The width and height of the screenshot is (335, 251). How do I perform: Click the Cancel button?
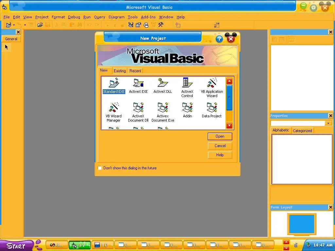click(220, 146)
